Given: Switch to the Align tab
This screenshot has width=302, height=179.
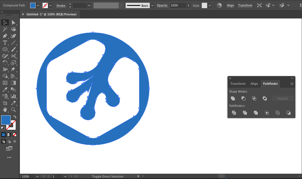Looking at the screenshot, I should (x=254, y=84).
